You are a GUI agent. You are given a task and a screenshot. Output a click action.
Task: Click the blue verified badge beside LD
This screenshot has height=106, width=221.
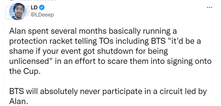42,8
